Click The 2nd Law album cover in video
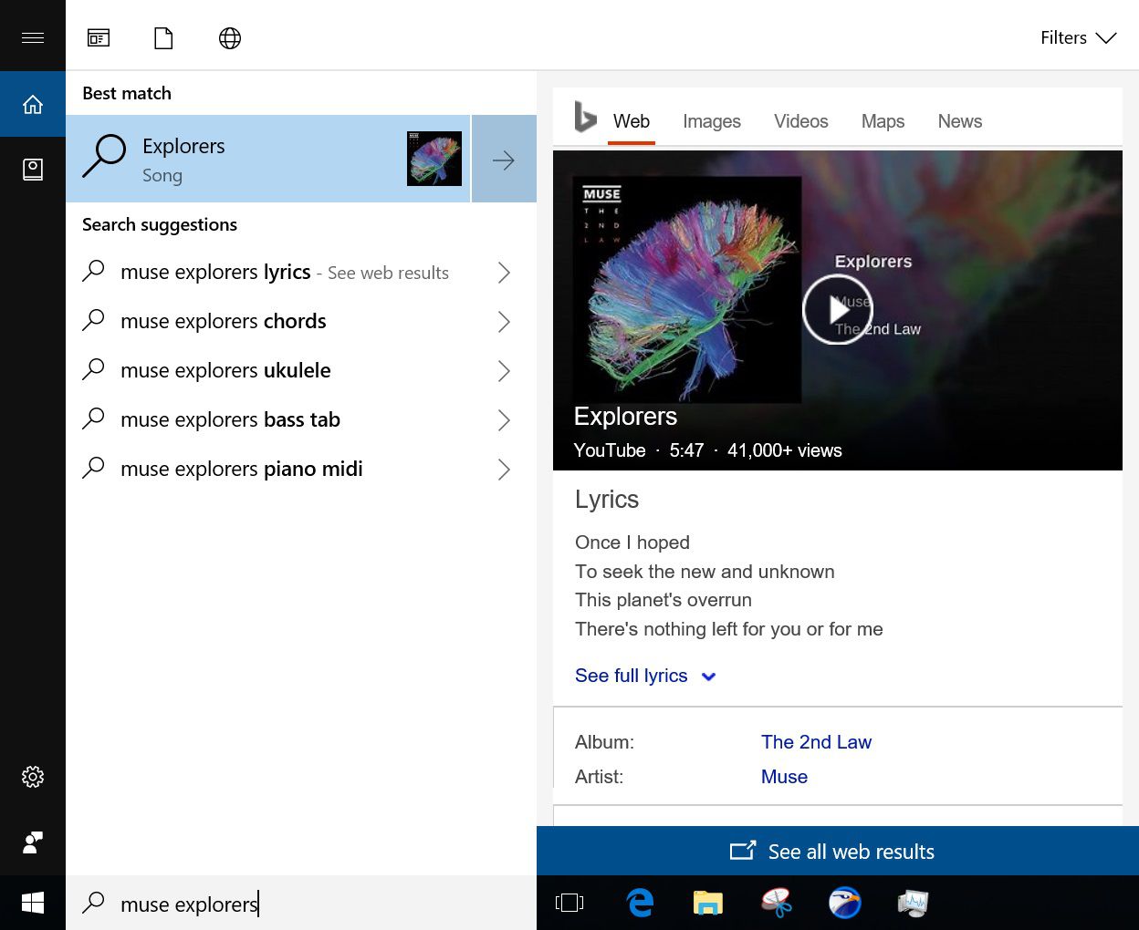The image size is (1139, 930). pyautogui.click(x=687, y=290)
